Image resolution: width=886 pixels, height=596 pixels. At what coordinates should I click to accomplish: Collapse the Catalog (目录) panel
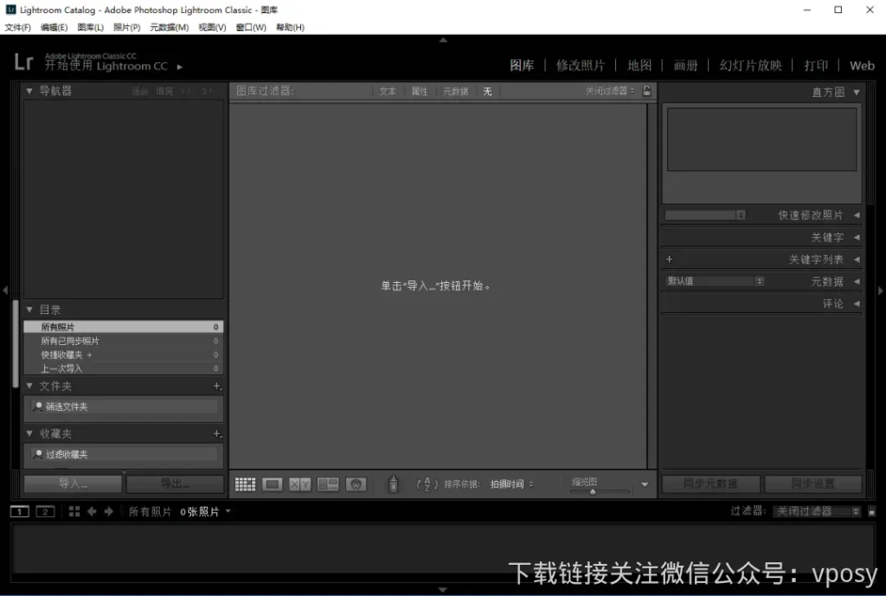pyautogui.click(x=29, y=309)
